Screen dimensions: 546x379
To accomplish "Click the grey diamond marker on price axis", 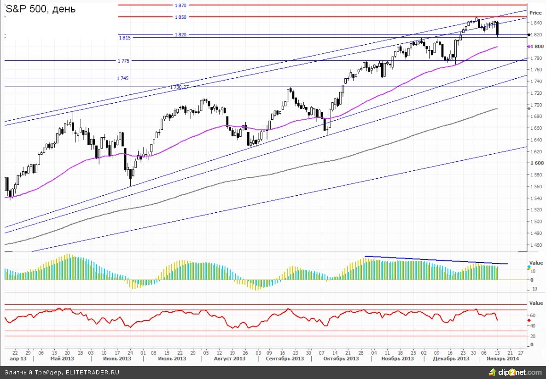I will click(x=528, y=108).
